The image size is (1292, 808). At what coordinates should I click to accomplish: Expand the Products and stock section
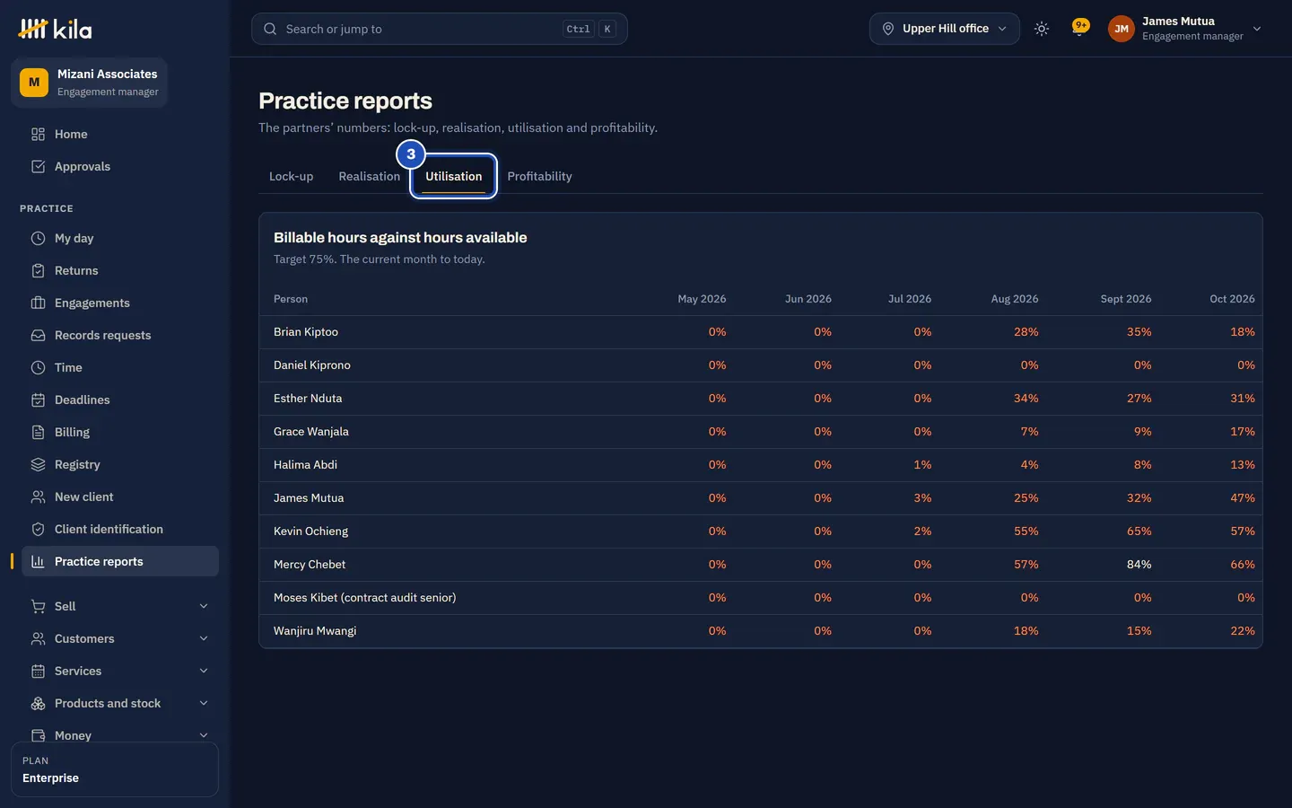[x=120, y=703]
